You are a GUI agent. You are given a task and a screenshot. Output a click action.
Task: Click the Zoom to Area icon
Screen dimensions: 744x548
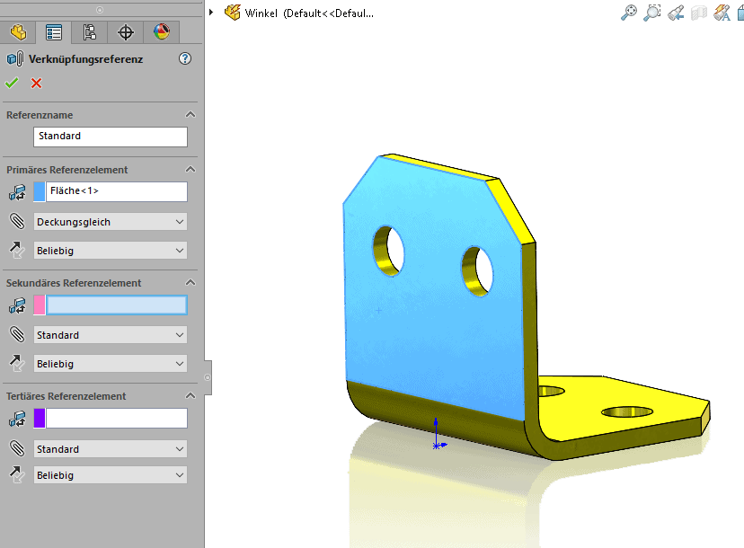pyautogui.click(x=652, y=13)
